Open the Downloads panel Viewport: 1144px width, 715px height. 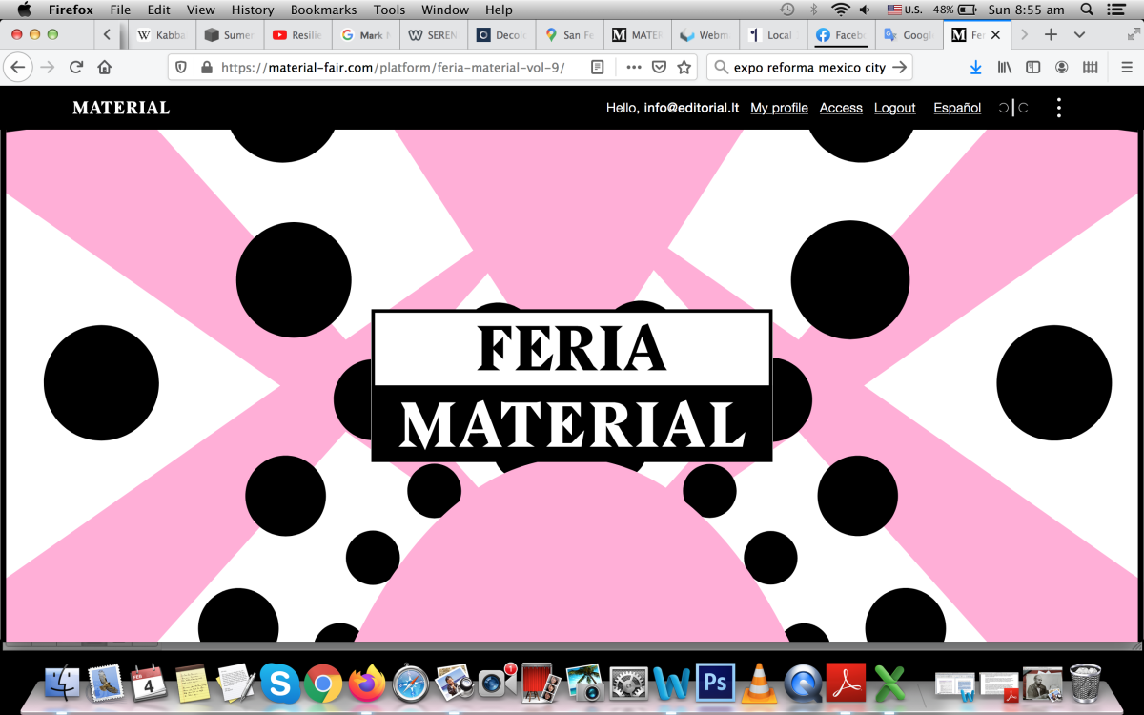coord(975,68)
